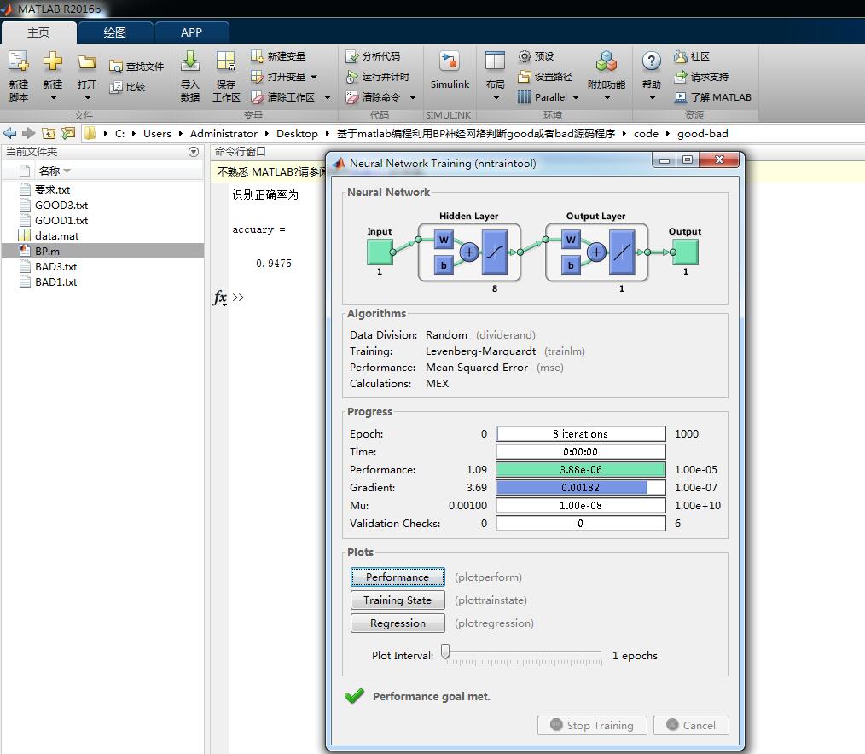Click Analyze Code (分析代码) icon

(352, 56)
